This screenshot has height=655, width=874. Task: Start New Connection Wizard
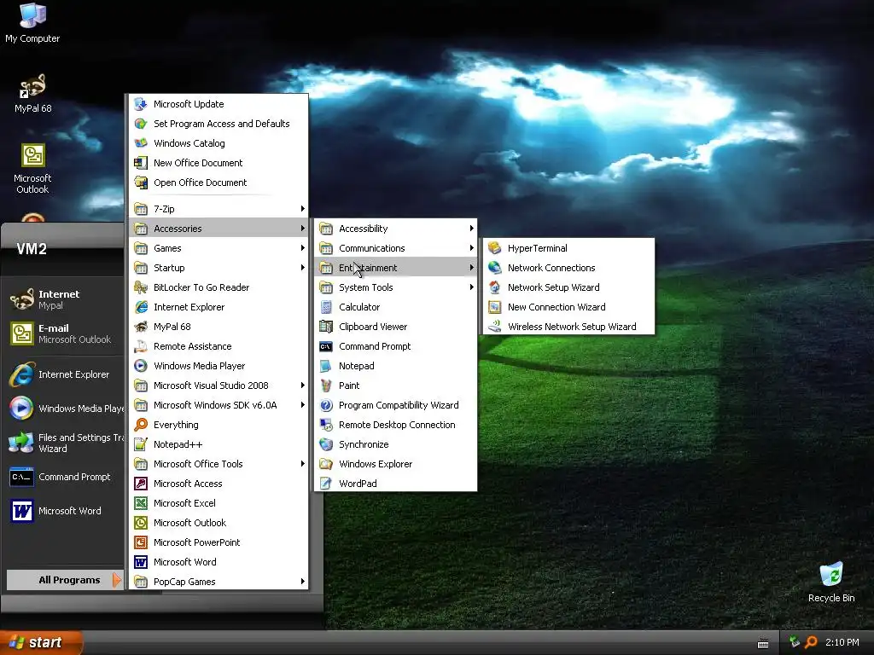568,307
